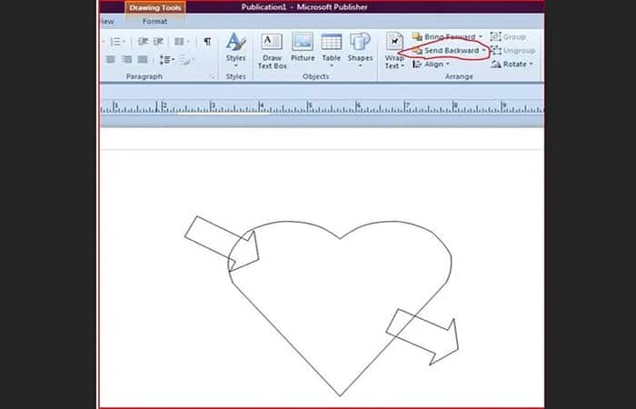Toggle justify text alignment
The image size is (636, 409).
143,60
